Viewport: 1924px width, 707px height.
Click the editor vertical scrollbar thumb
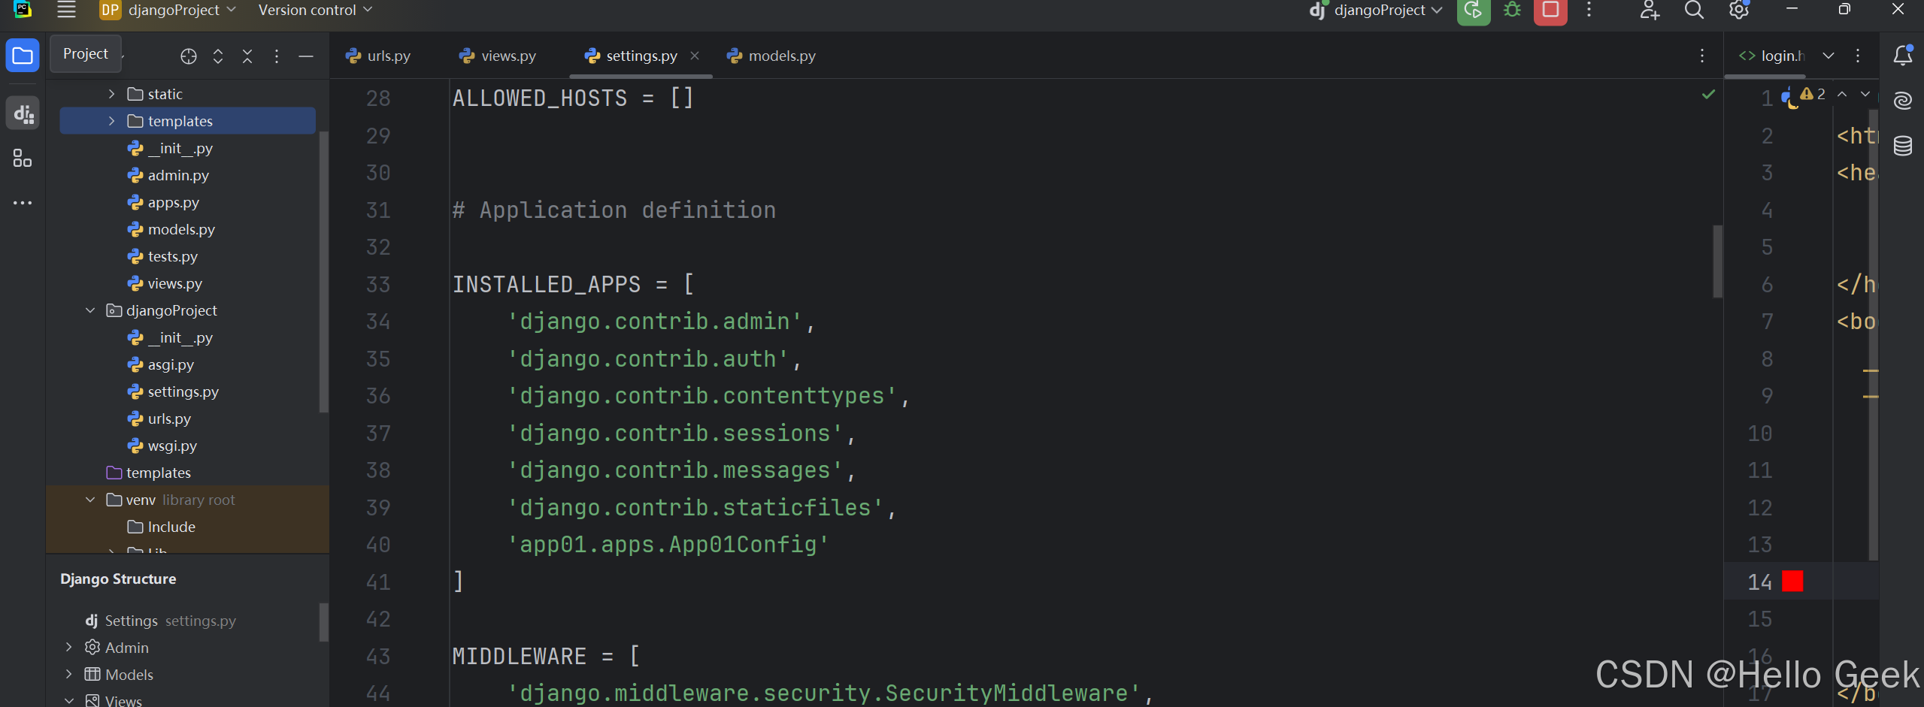tap(1717, 261)
